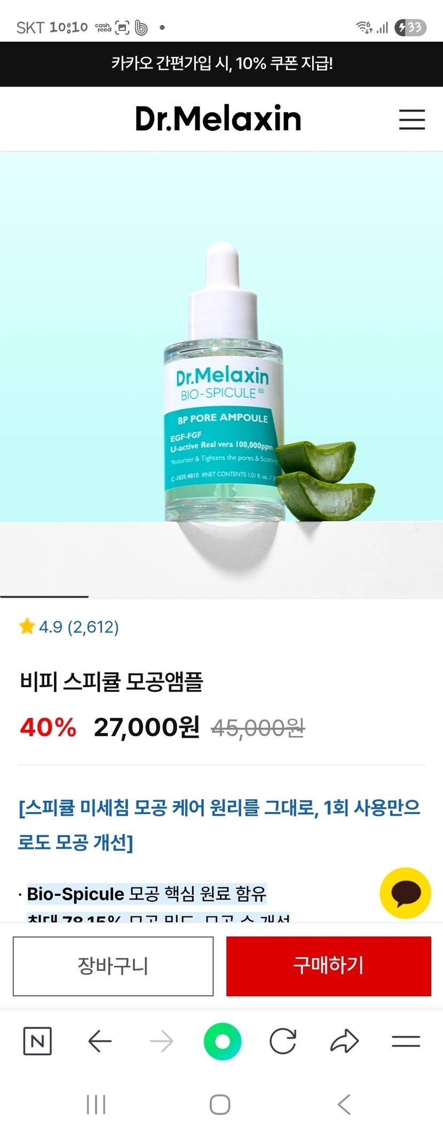Tap the Naver N home icon
This screenshot has width=443, height=1135.
tap(37, 1041)
